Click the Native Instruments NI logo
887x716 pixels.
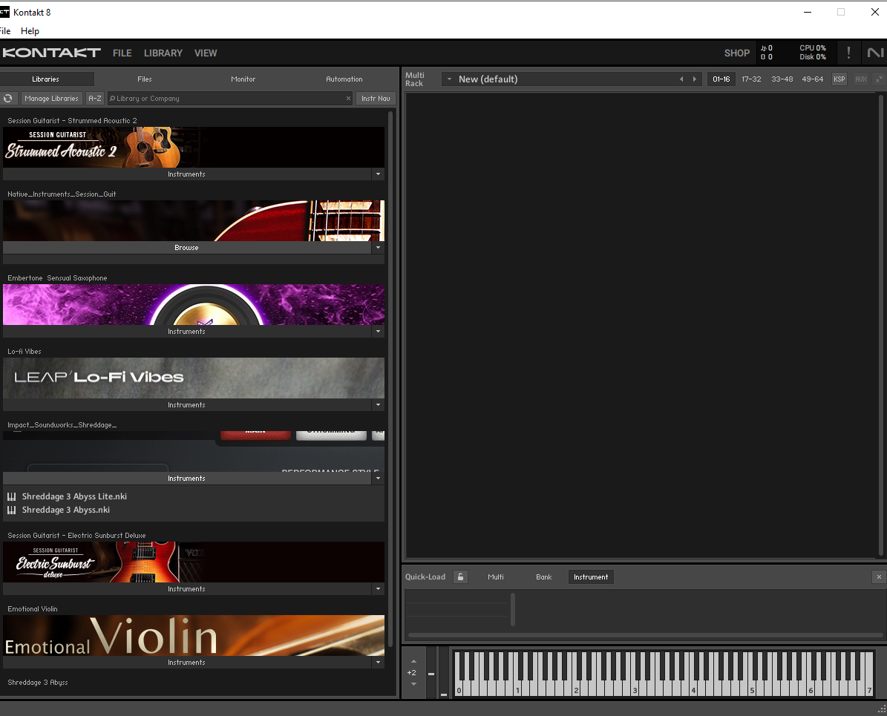coord(875,53)
